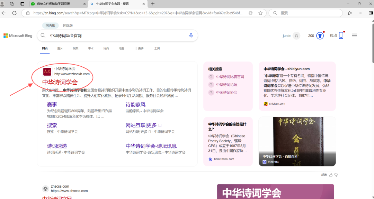Open a new browser tab
The height and width of the screenshot is (199, 374).
coord(153,4)
